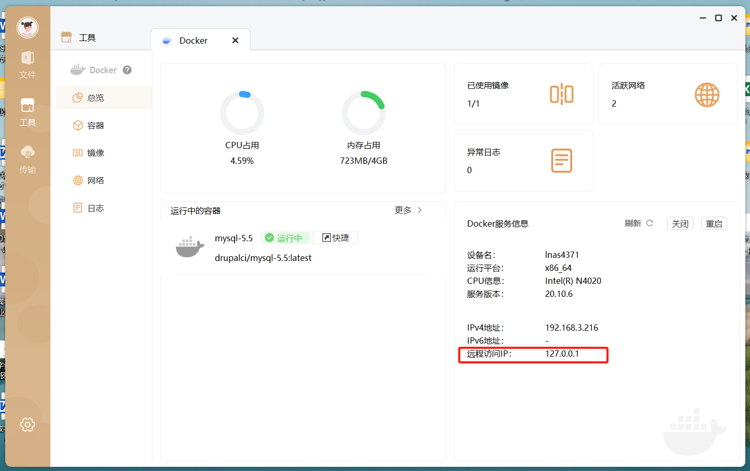Click the platform value x86_64
The width and height of the screenshot is (750, 471).
558,268
